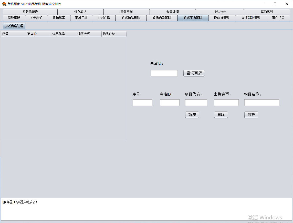Open the 卡号处理 tab
Image resolution: width=293 pixels, height=223 pixels.
(173, 12)
